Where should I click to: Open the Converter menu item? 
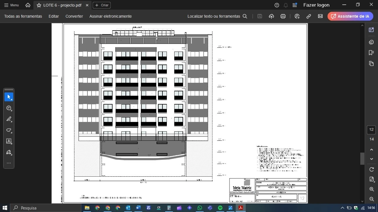[74, 16]
